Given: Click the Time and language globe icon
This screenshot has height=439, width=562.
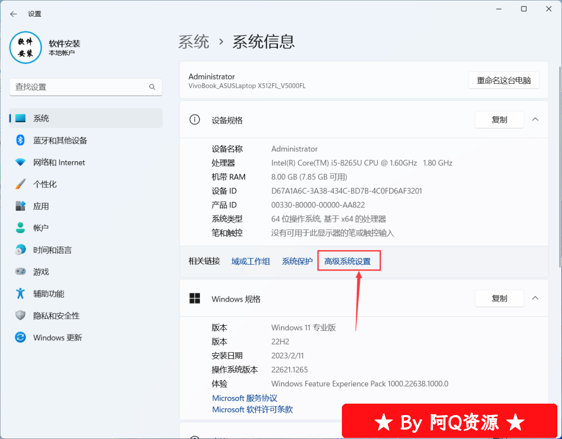Looking at the screenshot, I should [20, 250].
